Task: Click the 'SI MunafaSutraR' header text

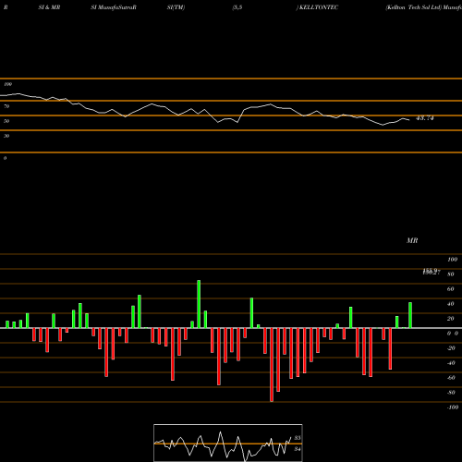Action: point(114,7)
